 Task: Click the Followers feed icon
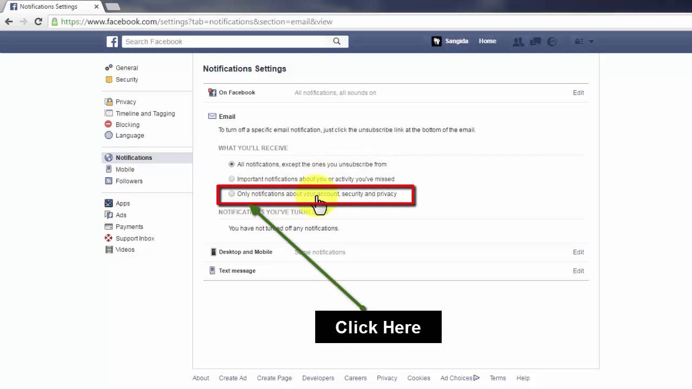pyautogui.click(x=109, y=181)
